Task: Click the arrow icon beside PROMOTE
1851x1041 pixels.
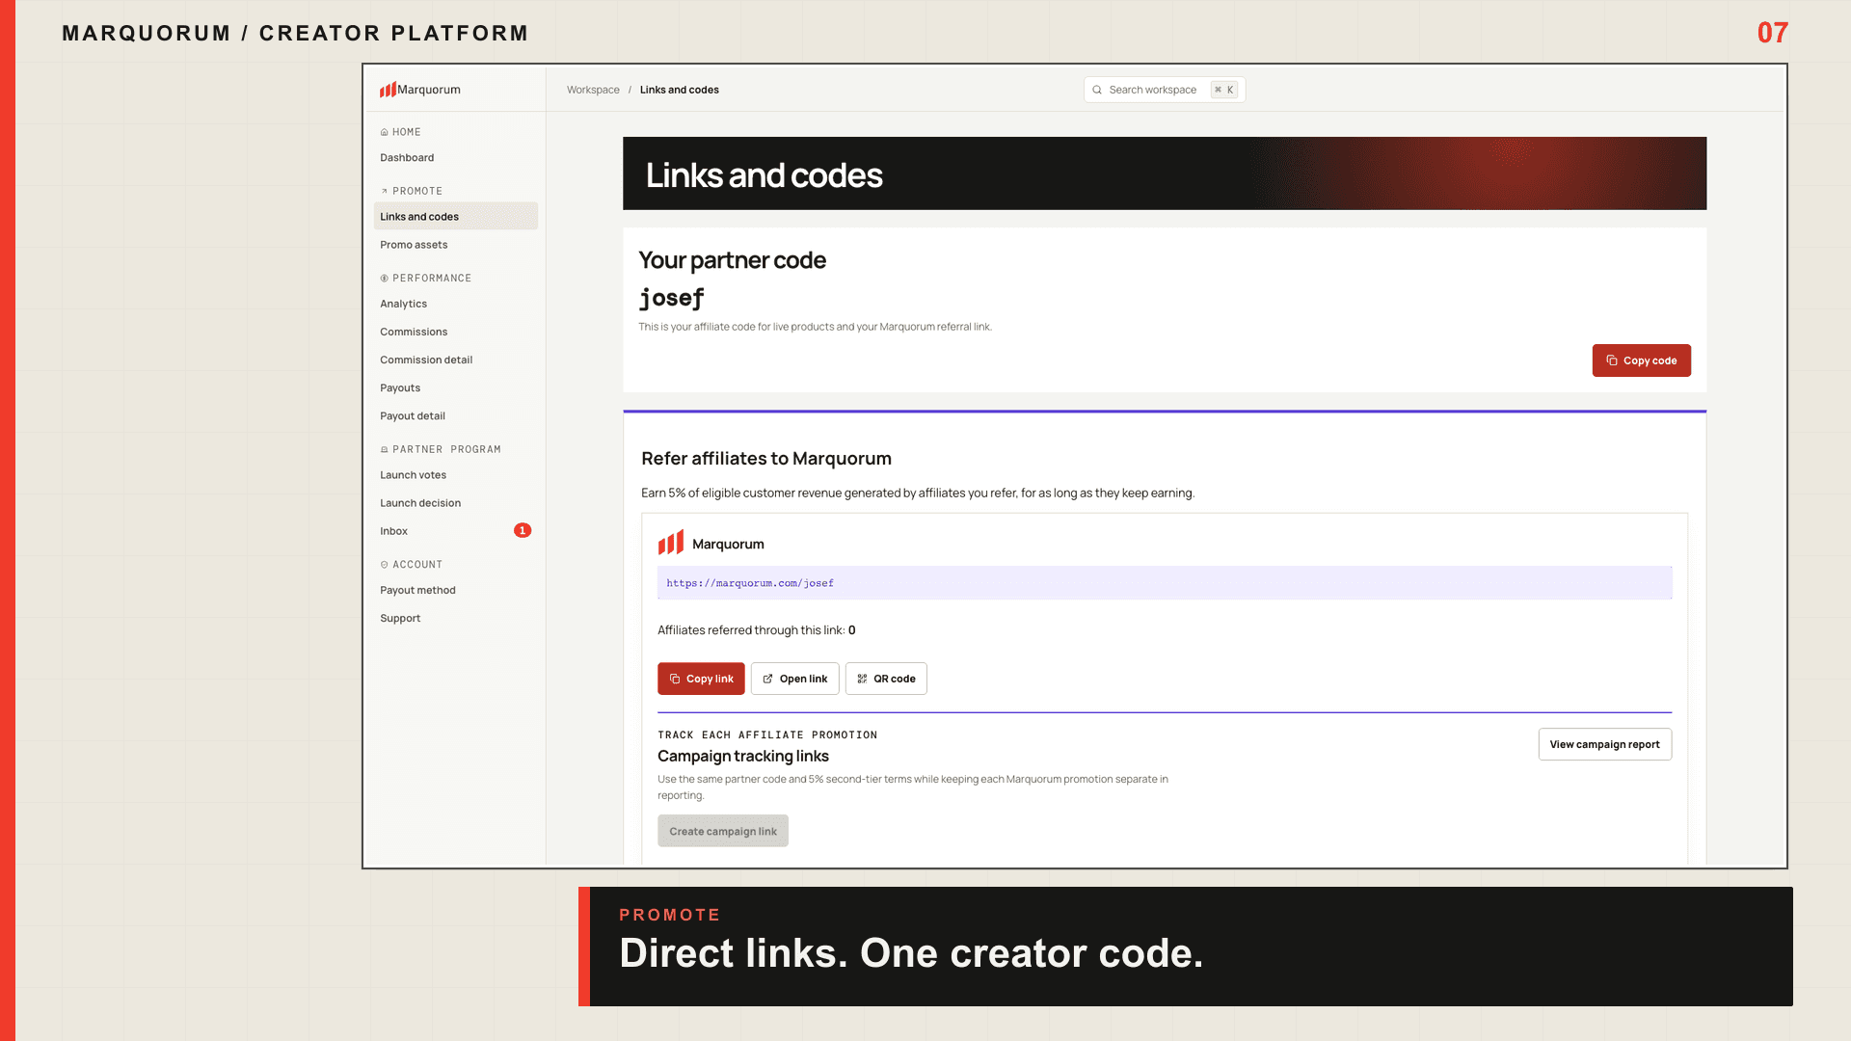Action: coord(384,191)
